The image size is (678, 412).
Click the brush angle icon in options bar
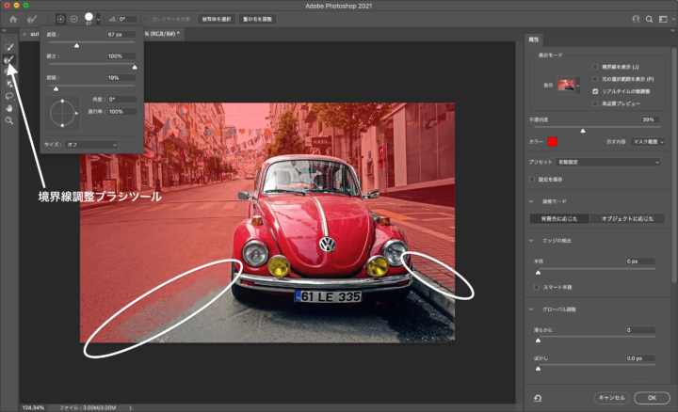point(112,19)
